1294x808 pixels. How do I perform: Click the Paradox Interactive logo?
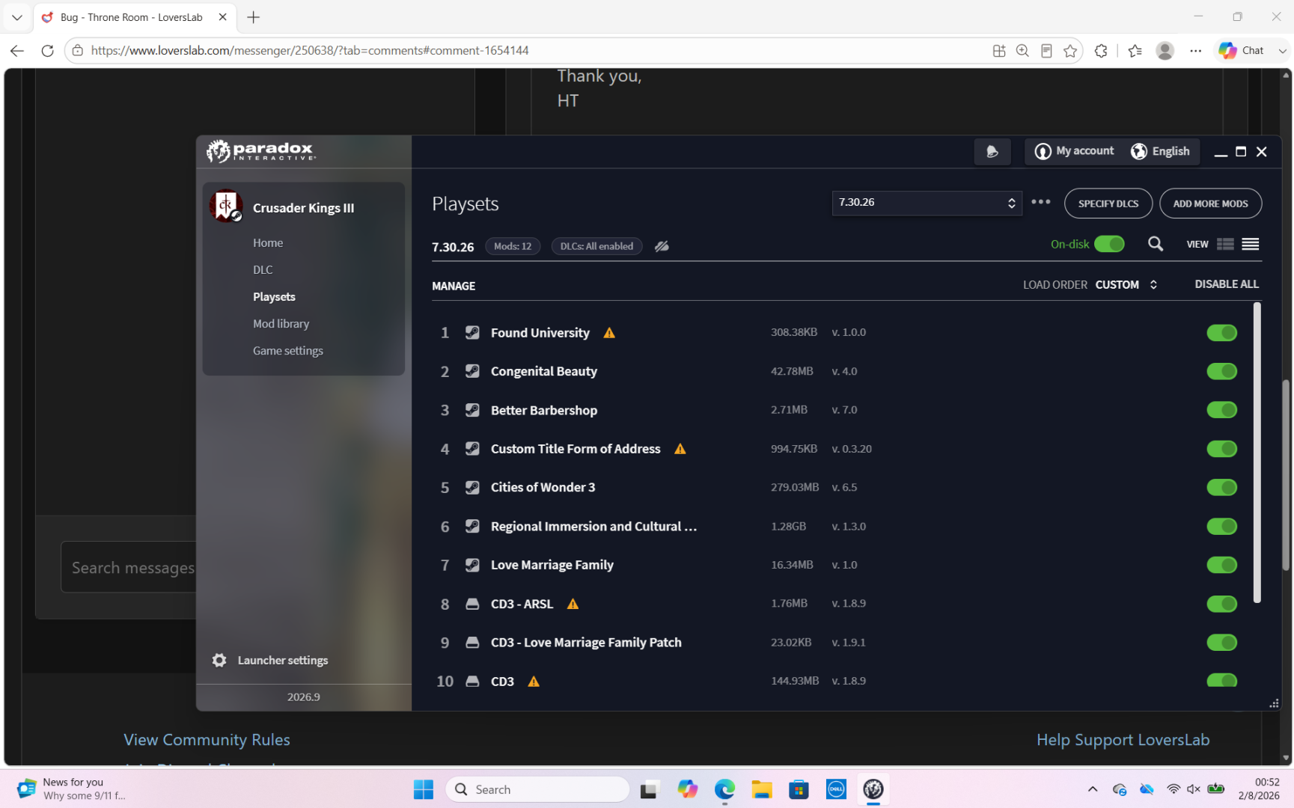coord(260,151)
